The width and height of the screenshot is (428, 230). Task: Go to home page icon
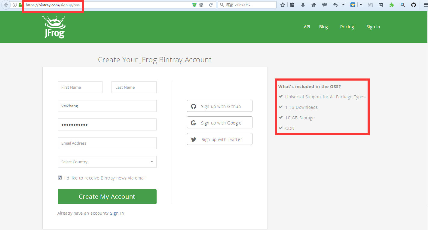(x=314, y=5)
